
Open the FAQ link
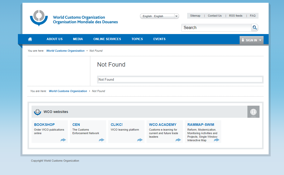click(253, 16)
